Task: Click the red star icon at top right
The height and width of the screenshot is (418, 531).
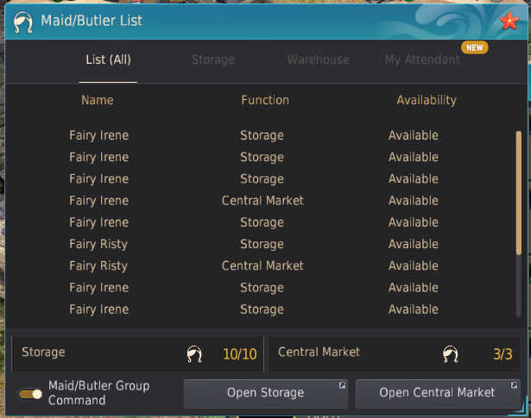Action: pyautogui.click(x=509, y=22)
